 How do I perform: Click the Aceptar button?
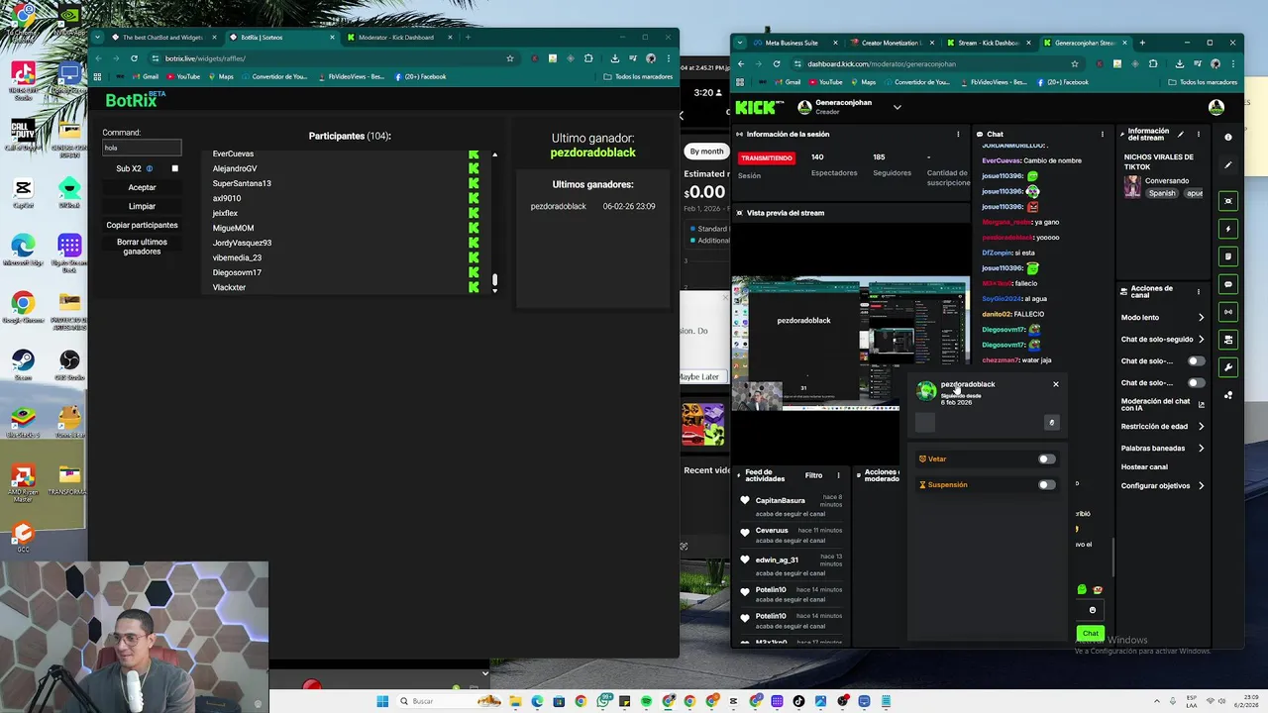tap(142, 187)
